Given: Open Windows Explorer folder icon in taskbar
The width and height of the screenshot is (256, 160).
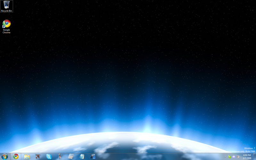Looking at the screenshot, I should tap(27, 156).
